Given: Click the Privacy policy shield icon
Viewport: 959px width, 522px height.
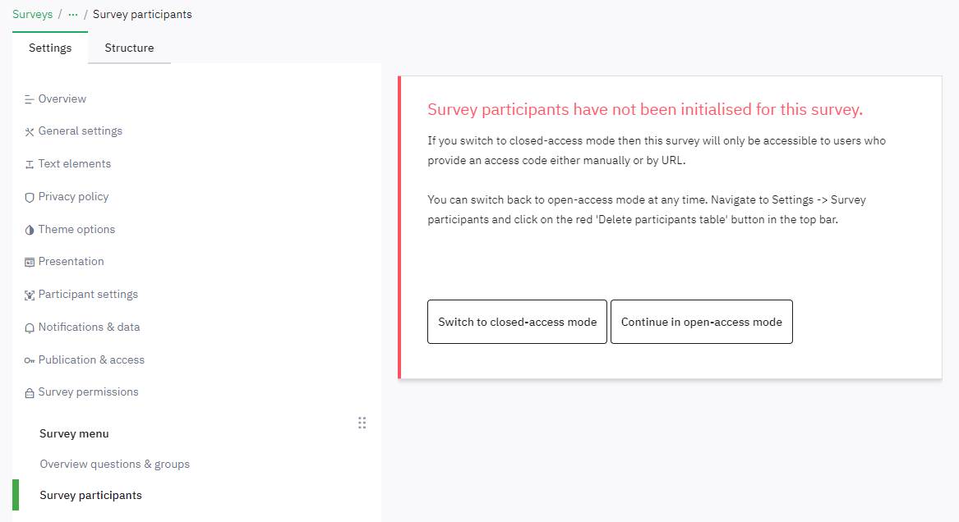Looking at the screenshot, I should click(x=30, y=197).
